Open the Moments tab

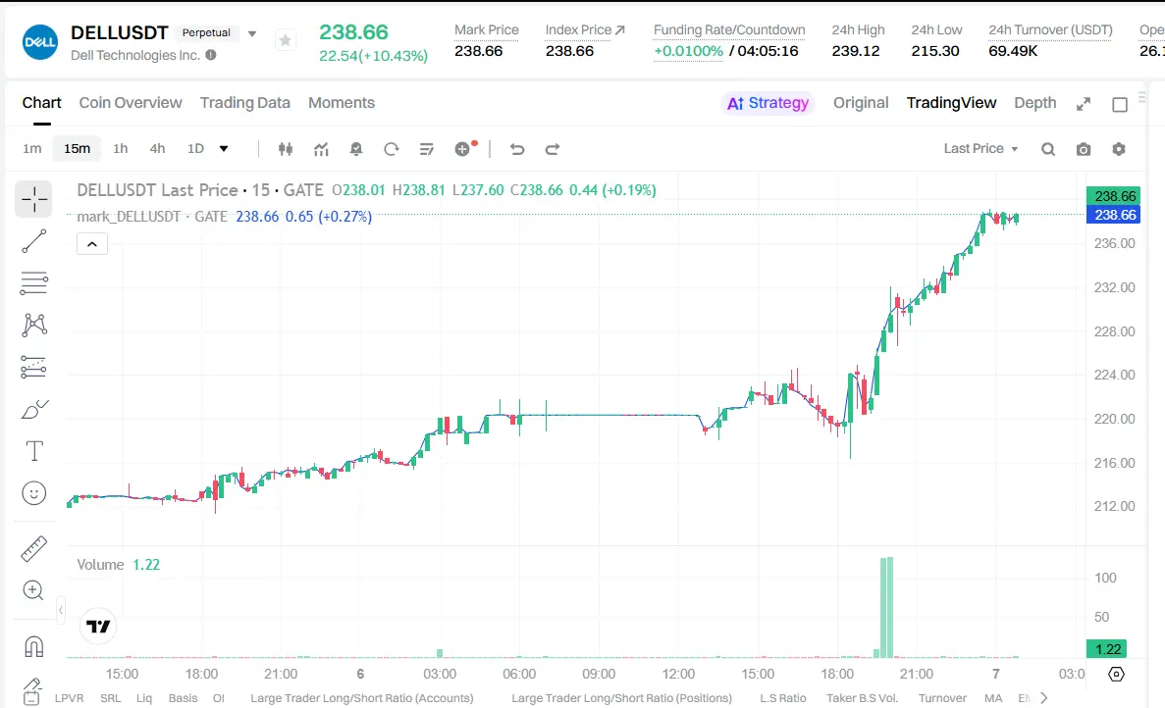342,103
